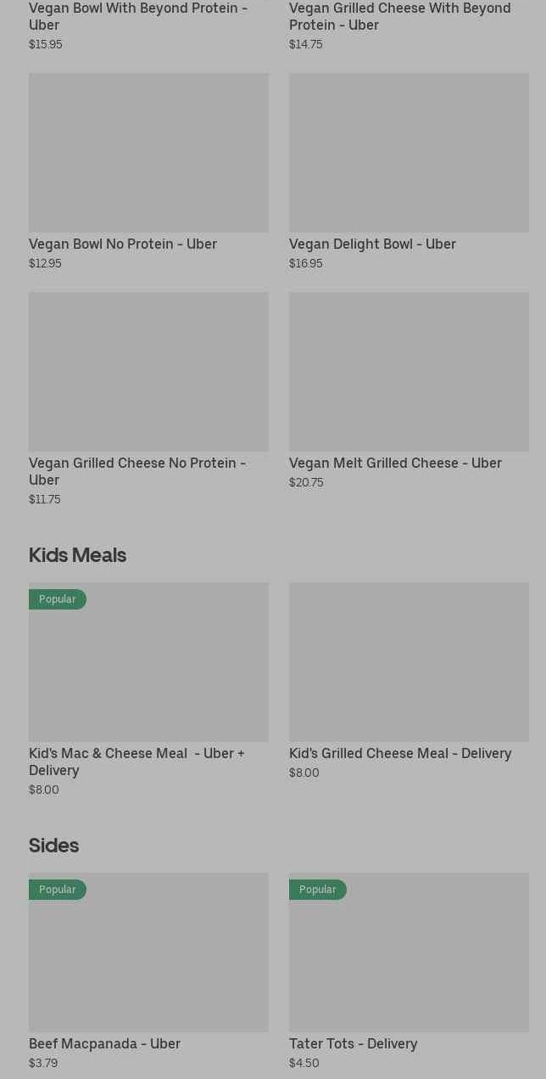This screenshot has width=546, height=1079.
Task: Click Popular badge on Tater Tots
Action: [x=318, y=890]
